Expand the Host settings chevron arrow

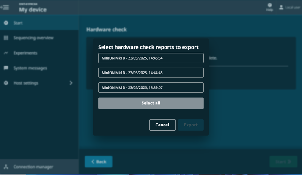(x=71, y=83)
